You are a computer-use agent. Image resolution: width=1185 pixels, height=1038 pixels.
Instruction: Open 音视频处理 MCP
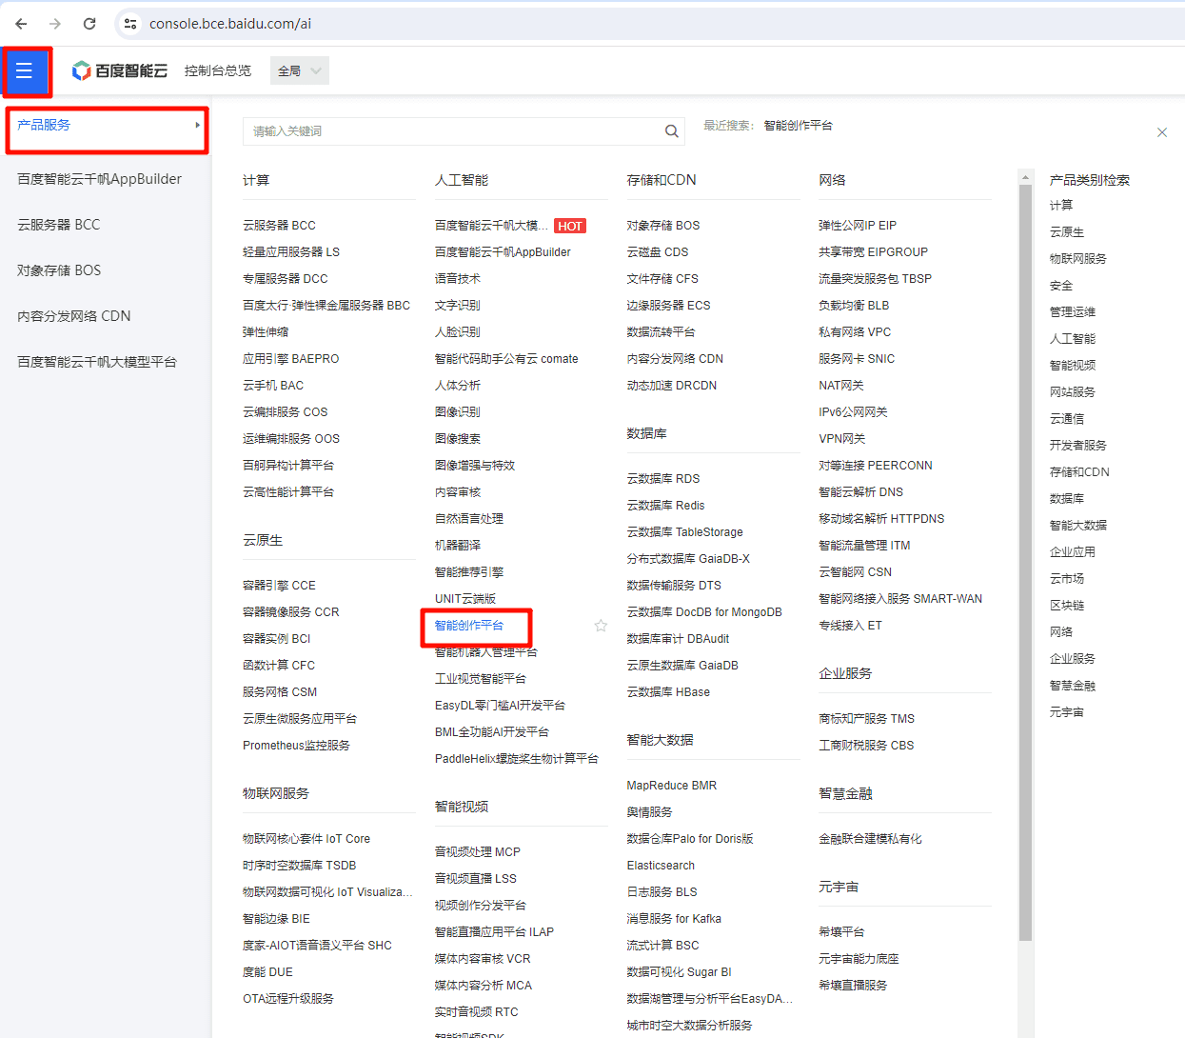(x=478, y=852)
